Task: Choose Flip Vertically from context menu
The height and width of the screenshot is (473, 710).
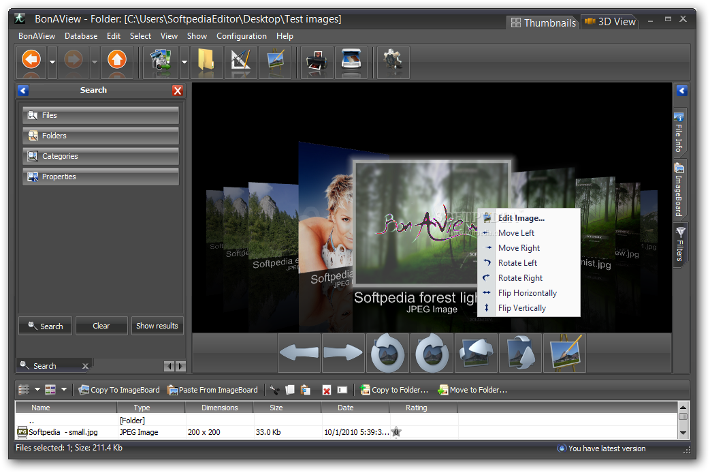Action: 529,308
